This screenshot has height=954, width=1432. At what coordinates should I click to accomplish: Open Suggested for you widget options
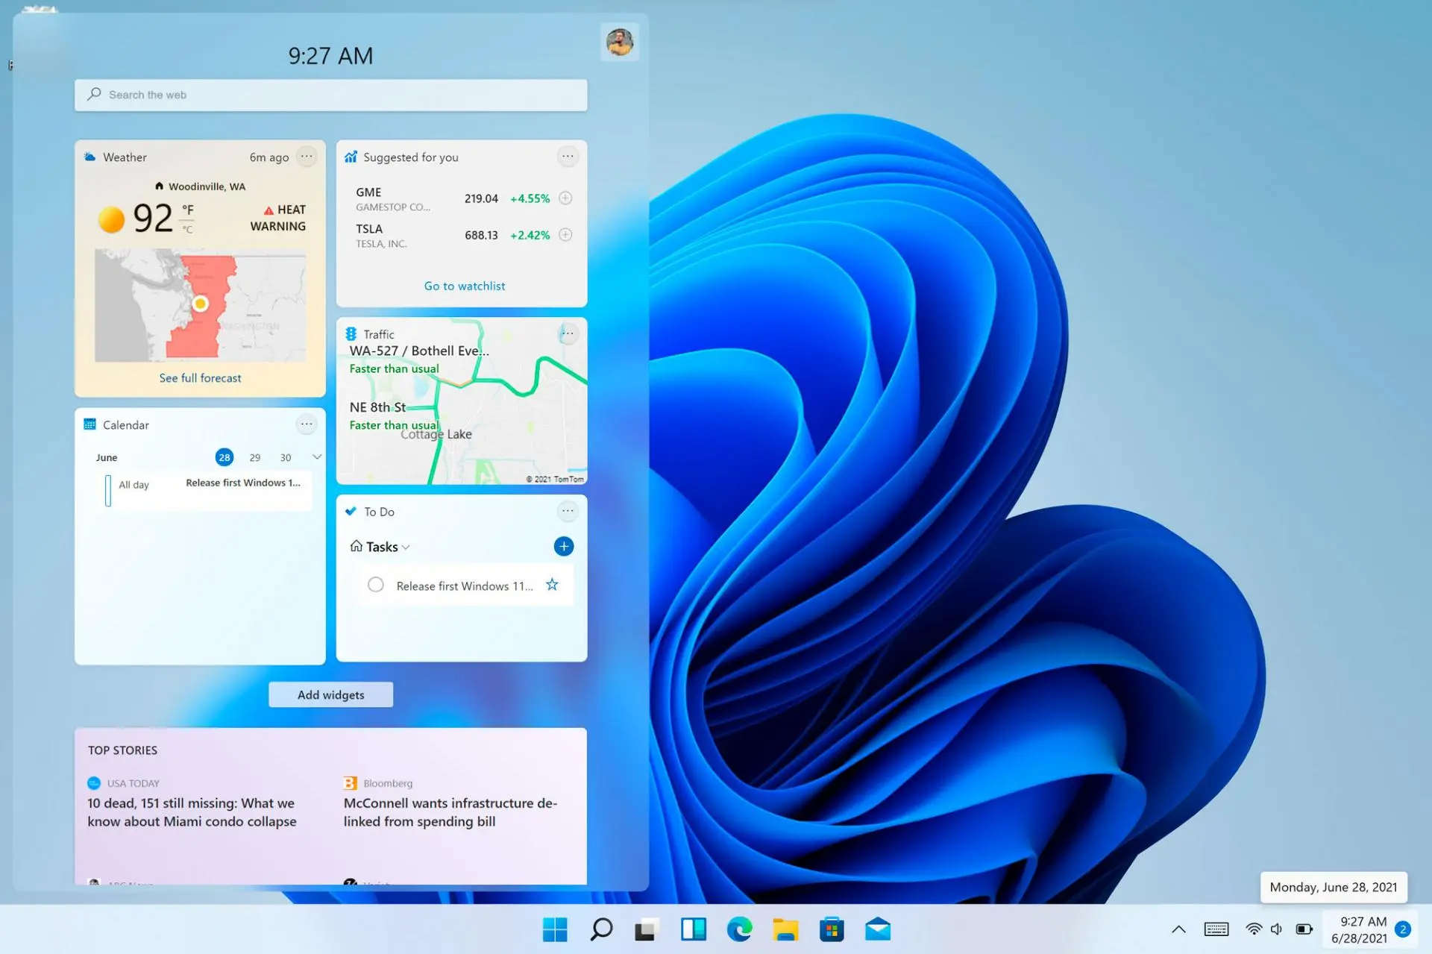568,157
